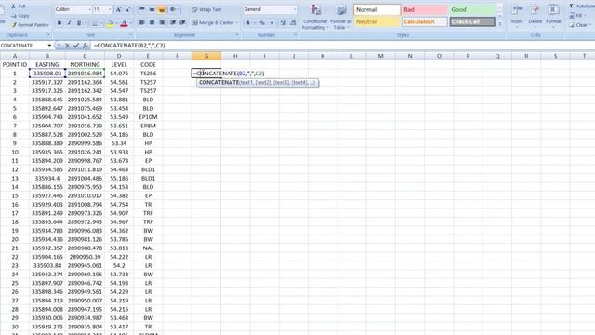Expand the Name Box dropdown arrow
595x335 pixels.
[x=49, y=46]
